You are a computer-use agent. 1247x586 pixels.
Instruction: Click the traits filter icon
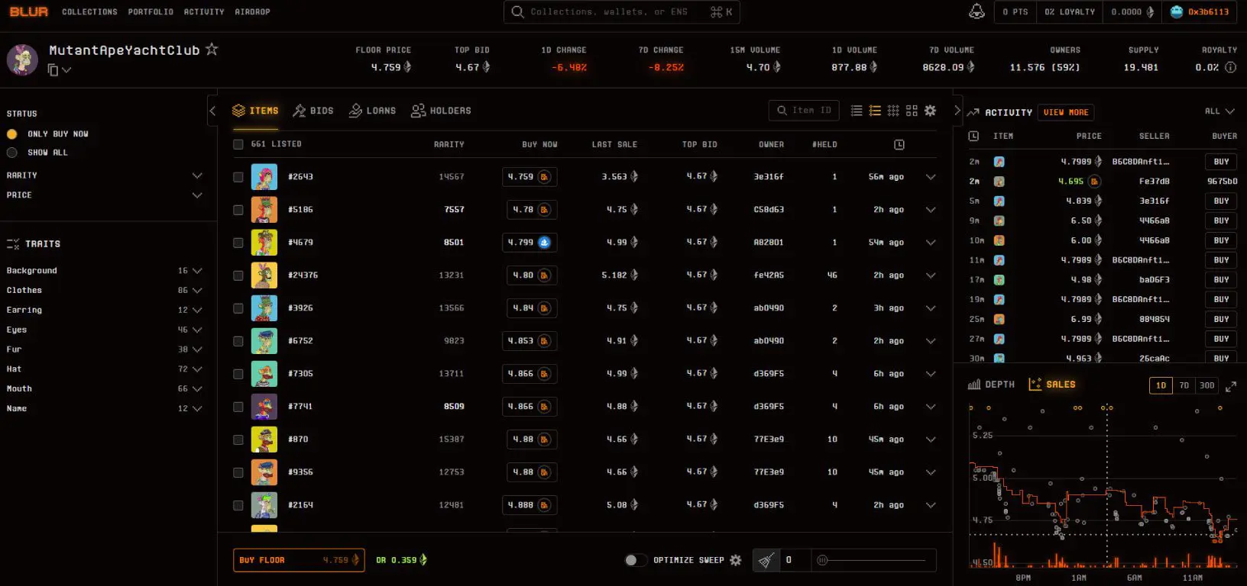pyautogui.click(x=13, y=244)
